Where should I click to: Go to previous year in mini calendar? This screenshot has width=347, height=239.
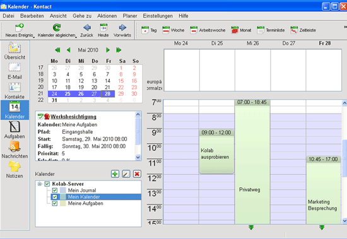tap(57, 50)
